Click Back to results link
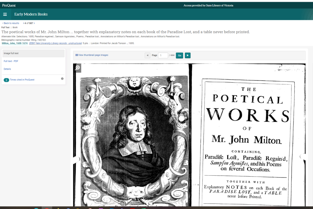313x209 pixels. pyautogui.click(x=11, y=23)
